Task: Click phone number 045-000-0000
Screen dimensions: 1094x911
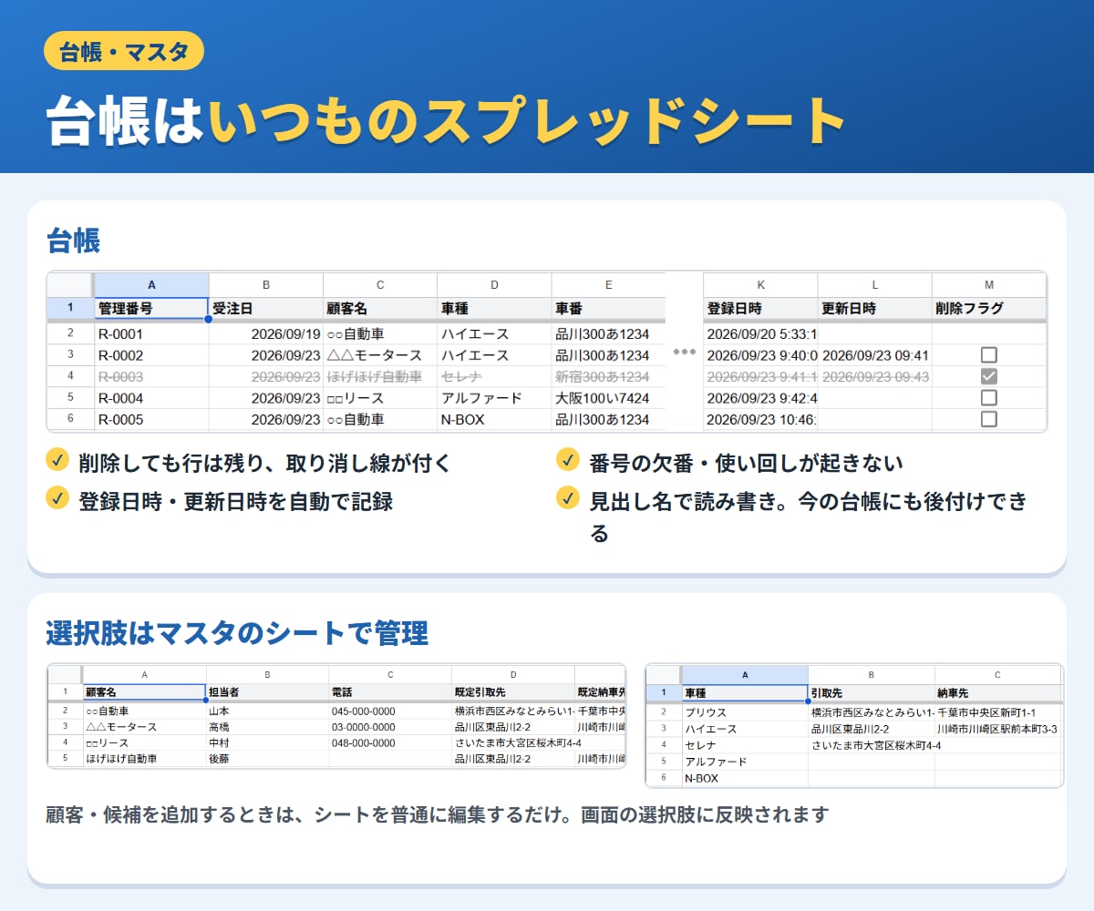Action: click(390, 711)
